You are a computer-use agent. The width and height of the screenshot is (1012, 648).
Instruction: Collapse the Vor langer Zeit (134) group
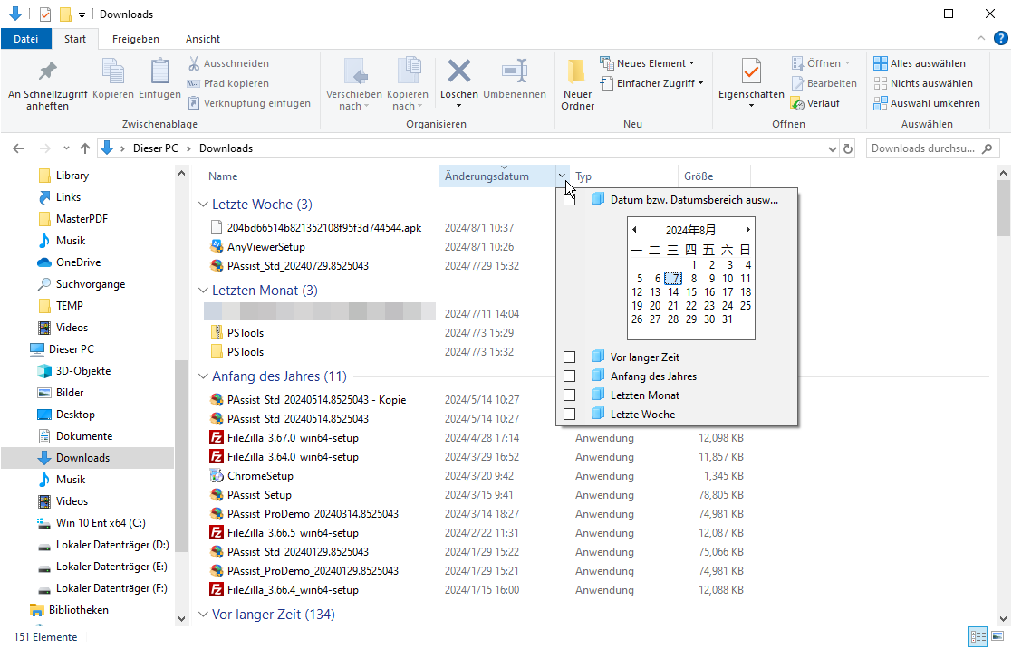click(x=203, y=615)
